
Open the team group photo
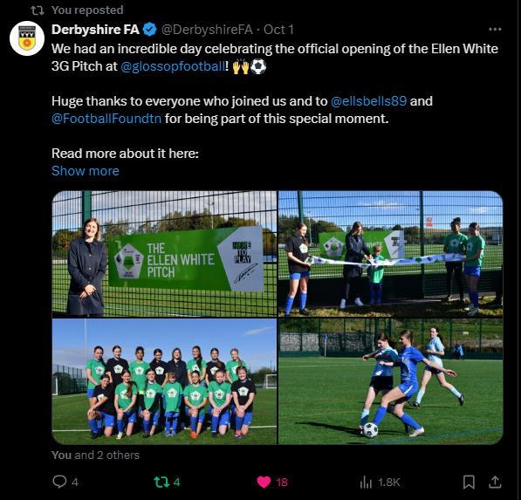pos(164,381)
